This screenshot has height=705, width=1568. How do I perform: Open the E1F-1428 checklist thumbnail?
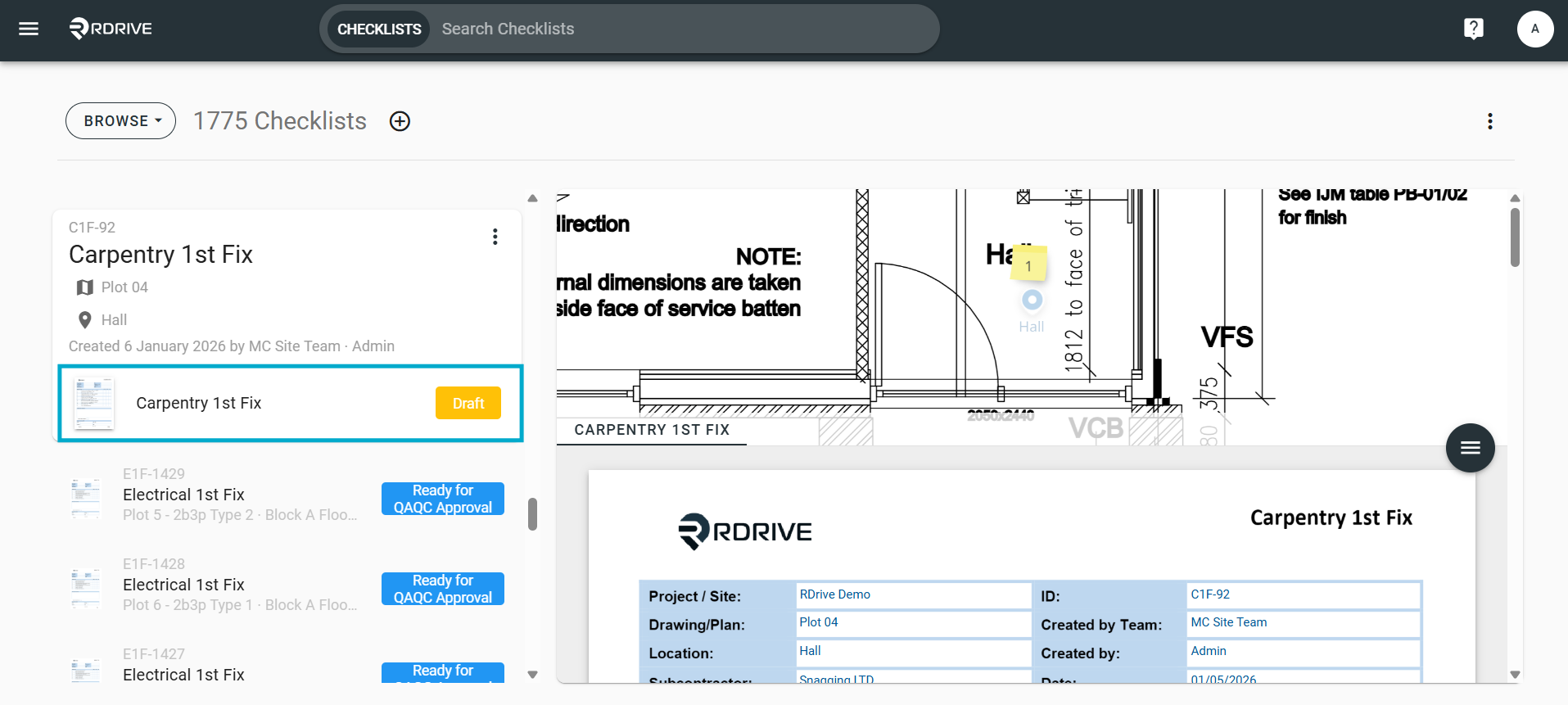[85, 588]
